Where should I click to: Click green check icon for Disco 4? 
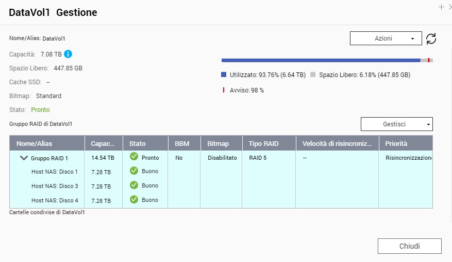134,199
